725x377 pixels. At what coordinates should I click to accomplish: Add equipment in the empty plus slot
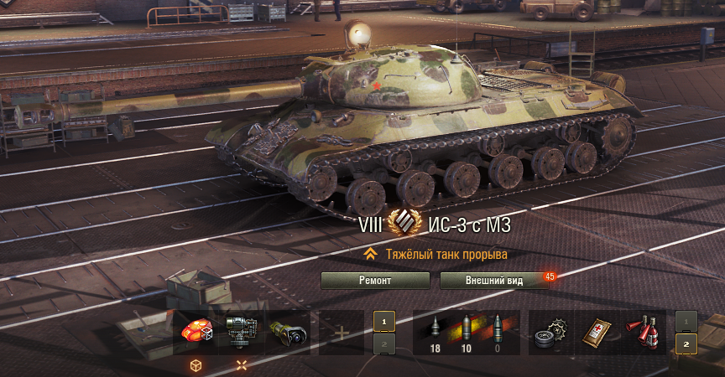coord(342,333)
